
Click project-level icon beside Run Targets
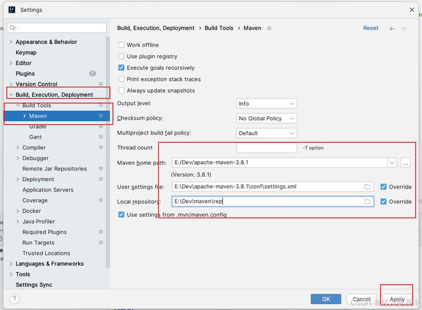click(x=101, y=242)
